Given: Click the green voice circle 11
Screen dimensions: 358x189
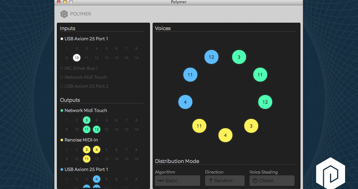Looking at the screenshot, I should (x=260, y=75).
